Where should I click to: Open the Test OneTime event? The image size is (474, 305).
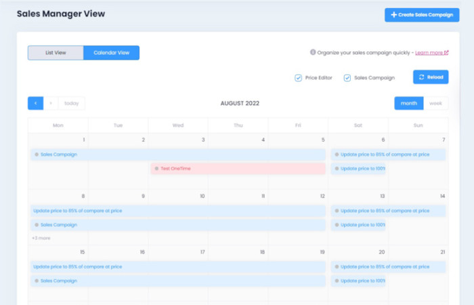coord(238,169)
